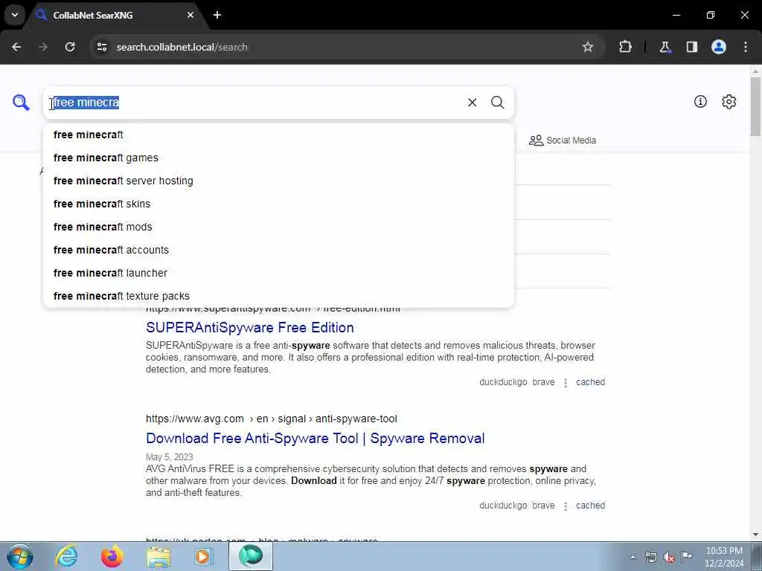Go back with browser back arrow
This screenshot has width=762, height=571.
16,47
